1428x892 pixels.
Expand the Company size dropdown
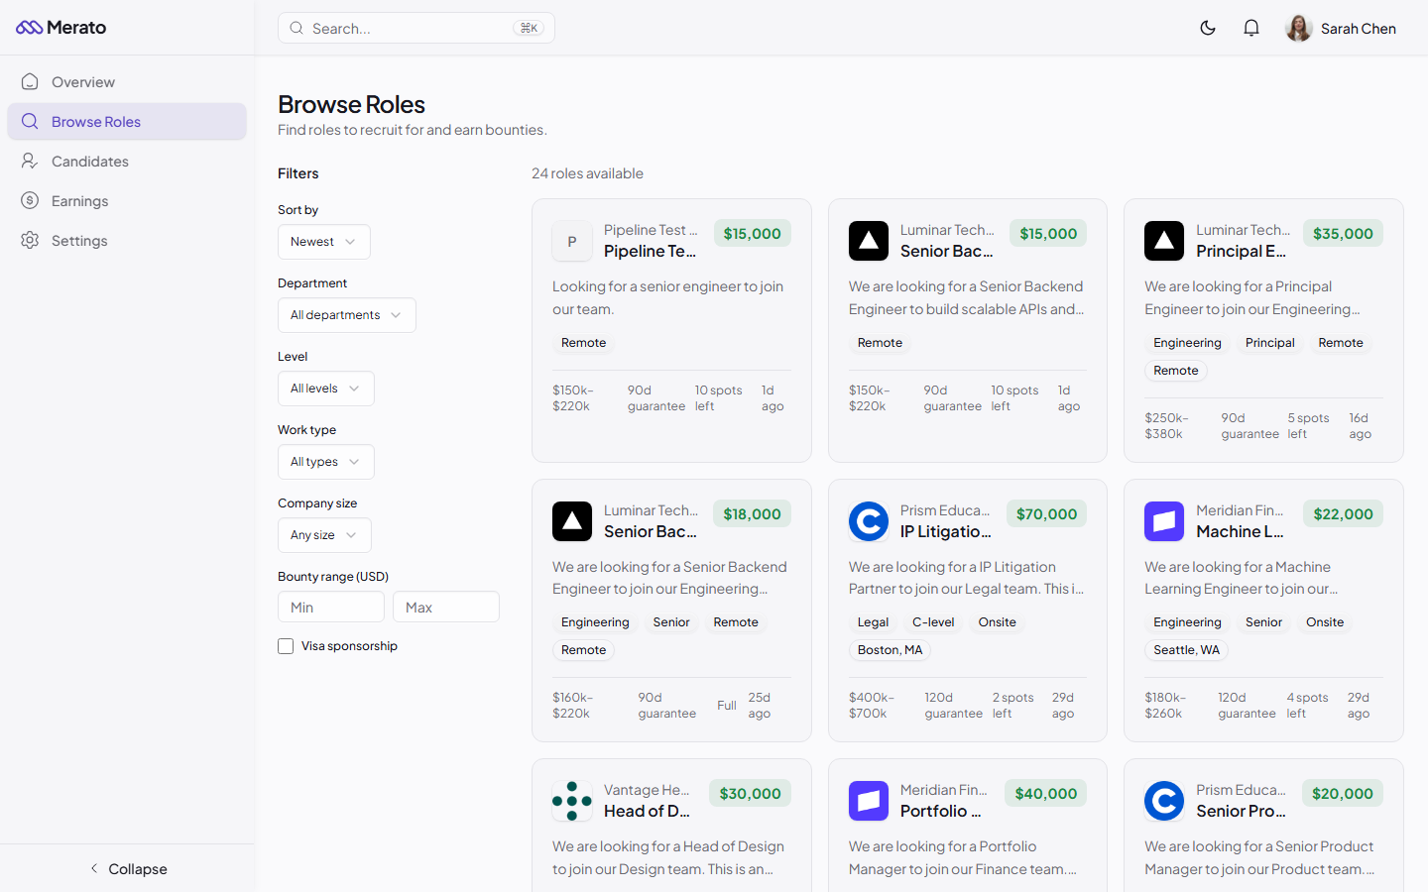[324, 535]
